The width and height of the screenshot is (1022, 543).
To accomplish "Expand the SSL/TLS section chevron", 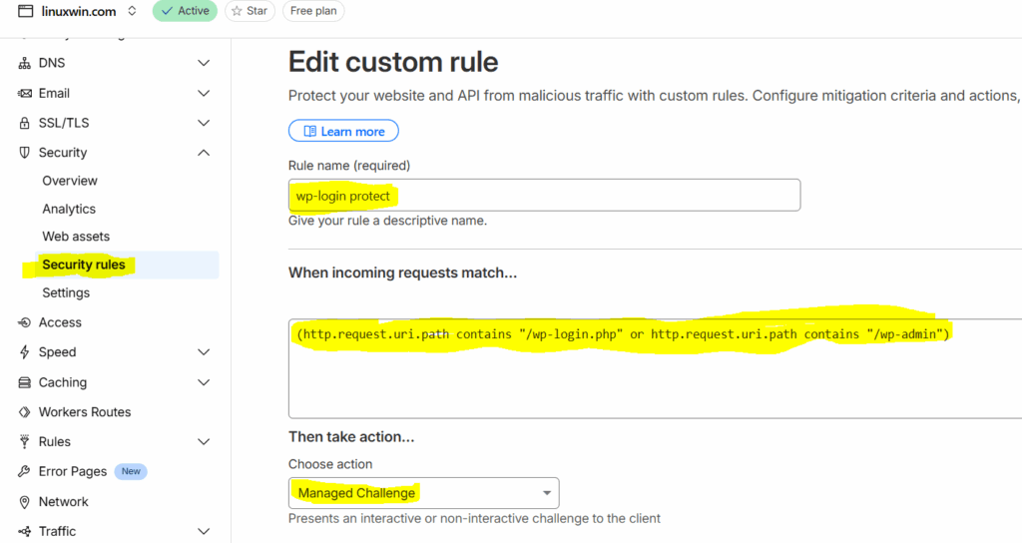I will [x=204, y=123].
